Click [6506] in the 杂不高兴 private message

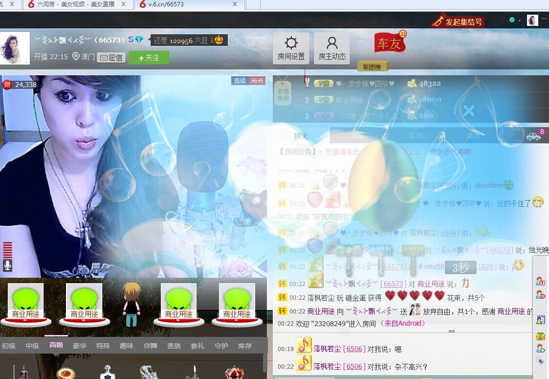(x=354, y=366)
